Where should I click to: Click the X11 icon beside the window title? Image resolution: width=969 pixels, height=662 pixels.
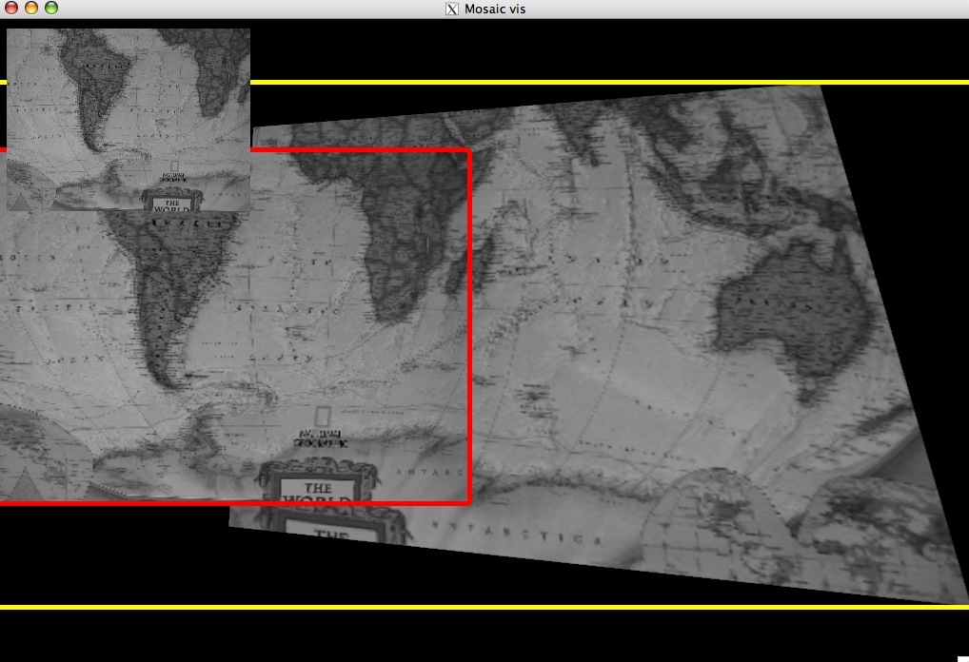pyautogui.click(x=452, y=9)
